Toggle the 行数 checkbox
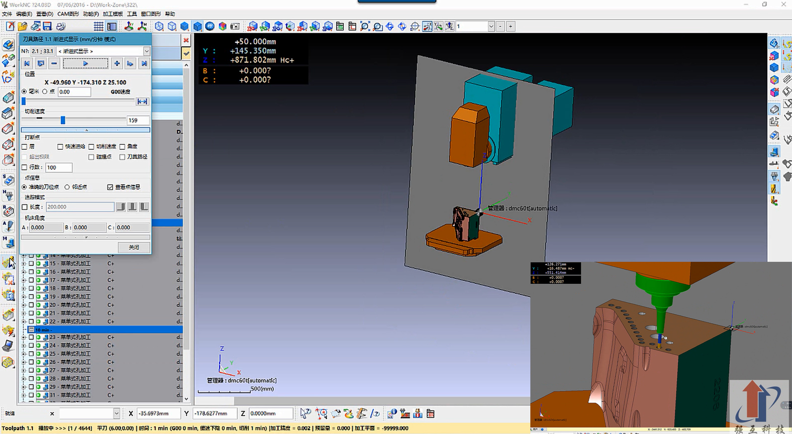 [x=24, y=168]
